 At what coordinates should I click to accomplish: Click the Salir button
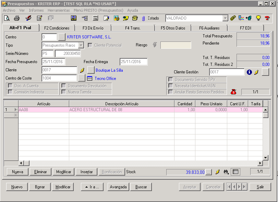click(x=260, y=187)
